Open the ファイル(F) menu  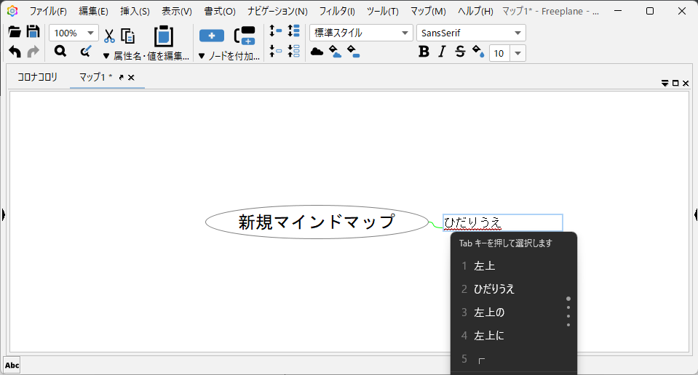point(48,11)
